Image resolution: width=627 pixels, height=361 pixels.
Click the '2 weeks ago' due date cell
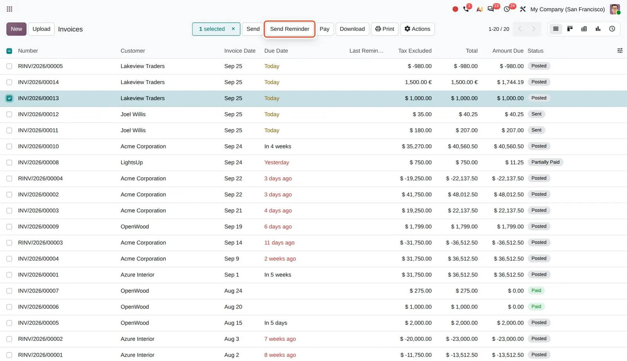(280, 259)
